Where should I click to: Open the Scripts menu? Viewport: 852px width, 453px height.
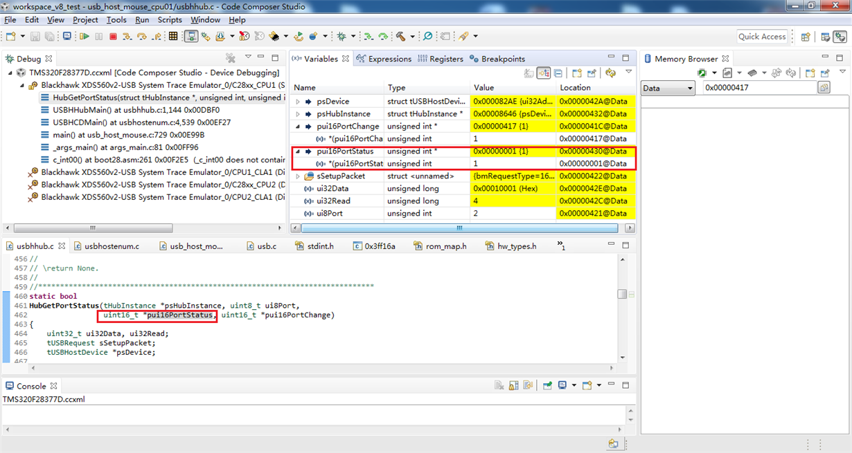pos(170,20)
